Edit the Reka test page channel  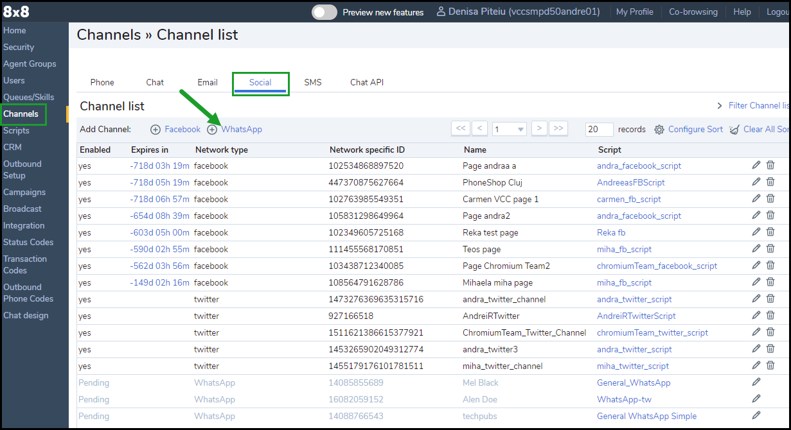pyautogui.click(x=756, y=232)
